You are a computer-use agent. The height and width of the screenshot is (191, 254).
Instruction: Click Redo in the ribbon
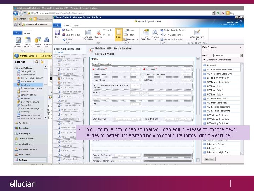[x=107, y=35]
